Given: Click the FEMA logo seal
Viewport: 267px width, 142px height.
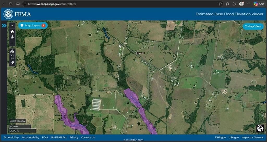Looking at the screenshot, I should pyautogui.click(x=8, y=14).
